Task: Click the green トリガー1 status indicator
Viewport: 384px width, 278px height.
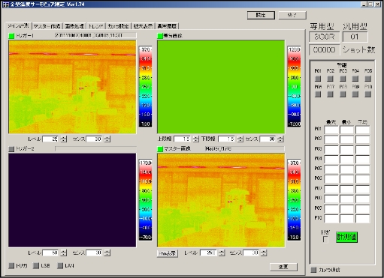Action: click(11, 36)
